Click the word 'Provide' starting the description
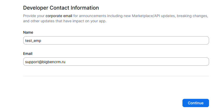This screenshot has height=111, width=224. click(x=30, y=16)
